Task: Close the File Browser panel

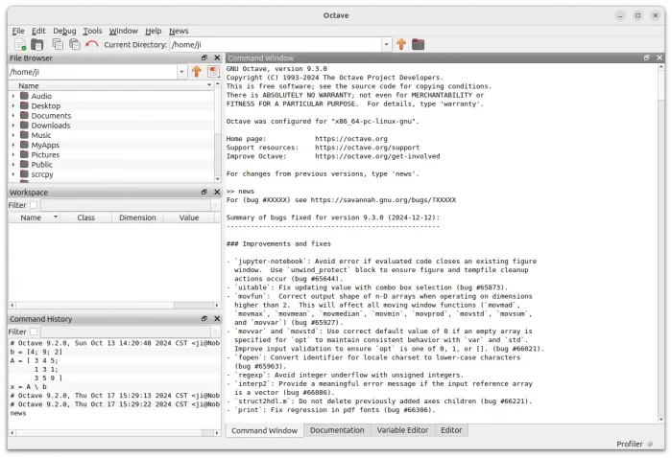Action: (217, 57)
